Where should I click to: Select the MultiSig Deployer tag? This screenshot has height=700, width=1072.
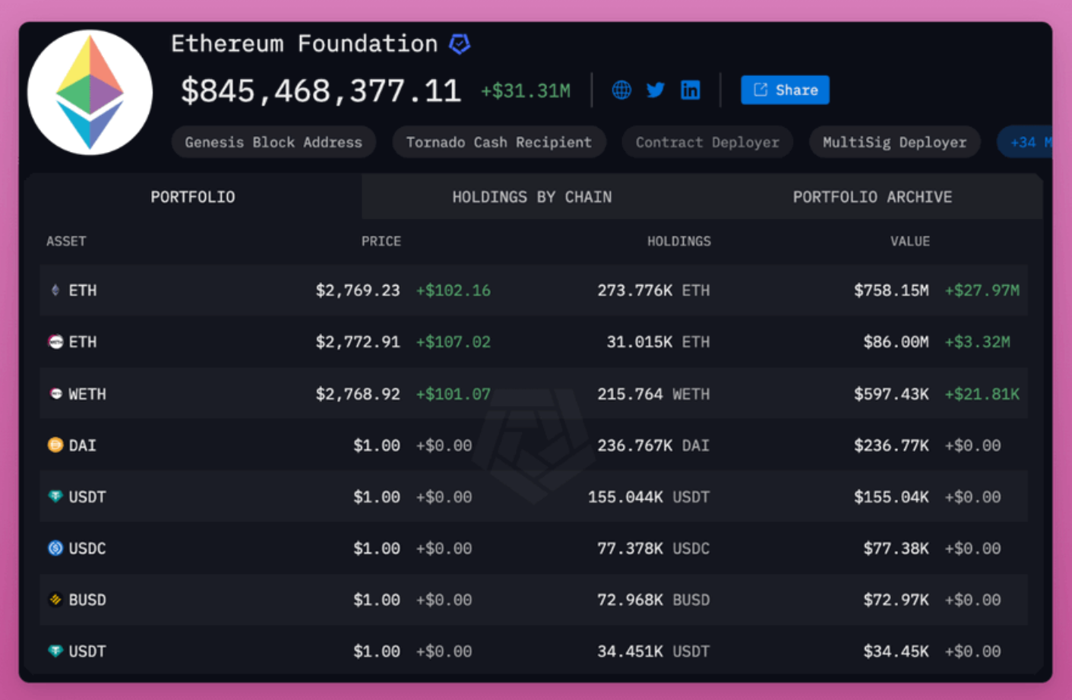[x=894, y=142]
